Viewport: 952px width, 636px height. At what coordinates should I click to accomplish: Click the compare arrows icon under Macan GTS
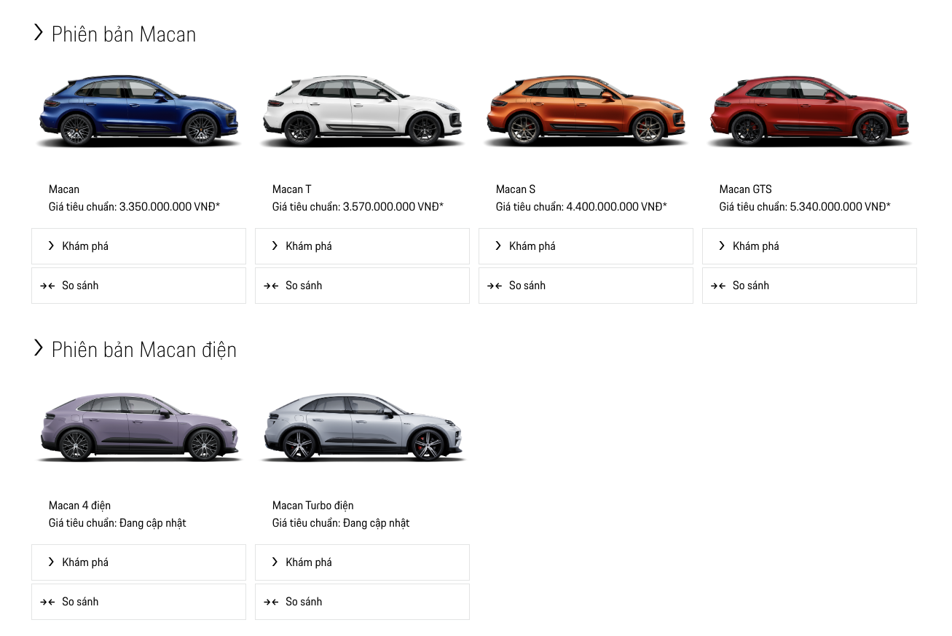pyautogui.click(x=720, y=285)
